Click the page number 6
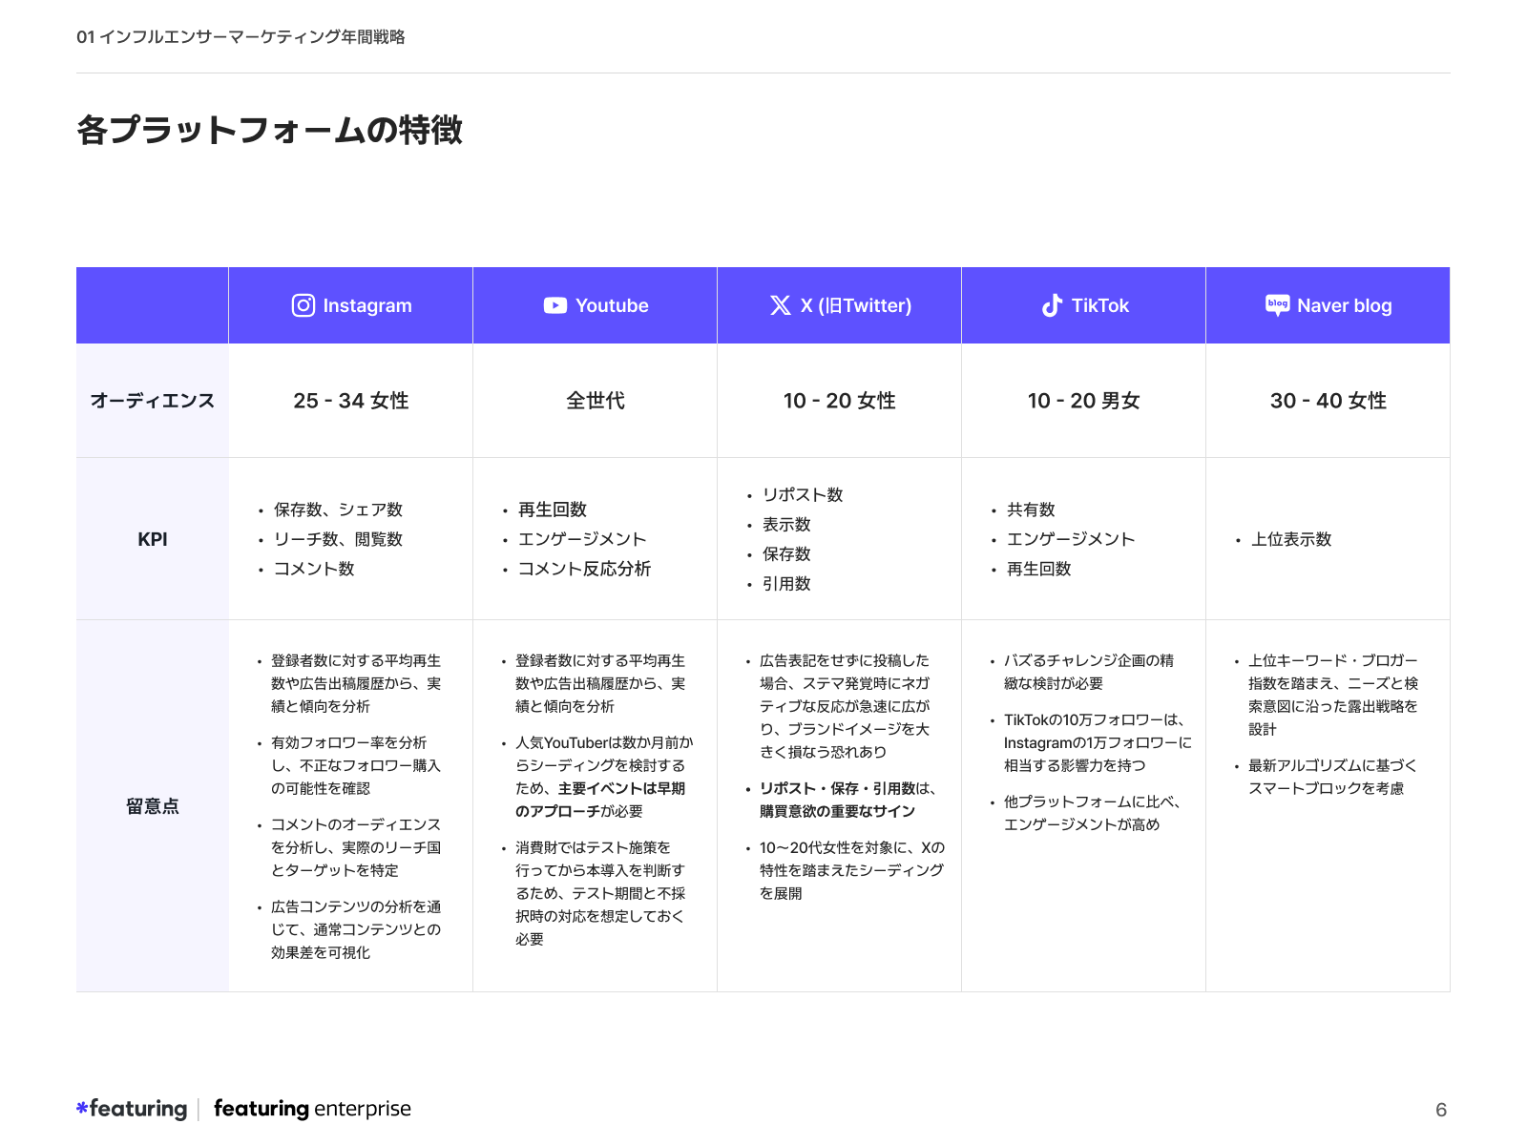Screen dimensions: 1527x1145 [x=1441, y=1110]
